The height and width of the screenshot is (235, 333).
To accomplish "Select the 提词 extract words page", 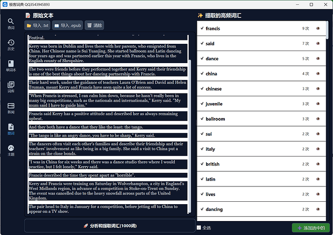I will pos(11,129).
